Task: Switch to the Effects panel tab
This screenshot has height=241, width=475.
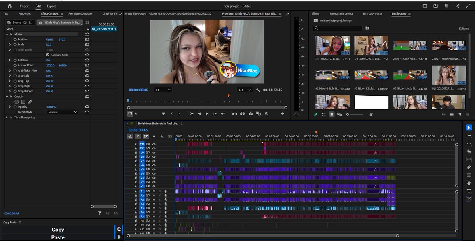Action: (x=315, y=13)
